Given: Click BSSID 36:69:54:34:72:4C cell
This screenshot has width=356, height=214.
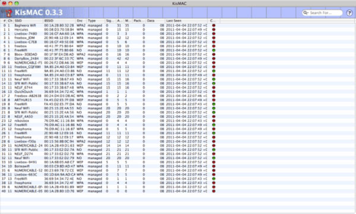Looking at the screenshot, I should point(59,92).
